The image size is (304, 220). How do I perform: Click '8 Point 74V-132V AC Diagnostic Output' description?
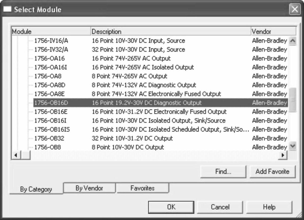click(x=144, y=85)
